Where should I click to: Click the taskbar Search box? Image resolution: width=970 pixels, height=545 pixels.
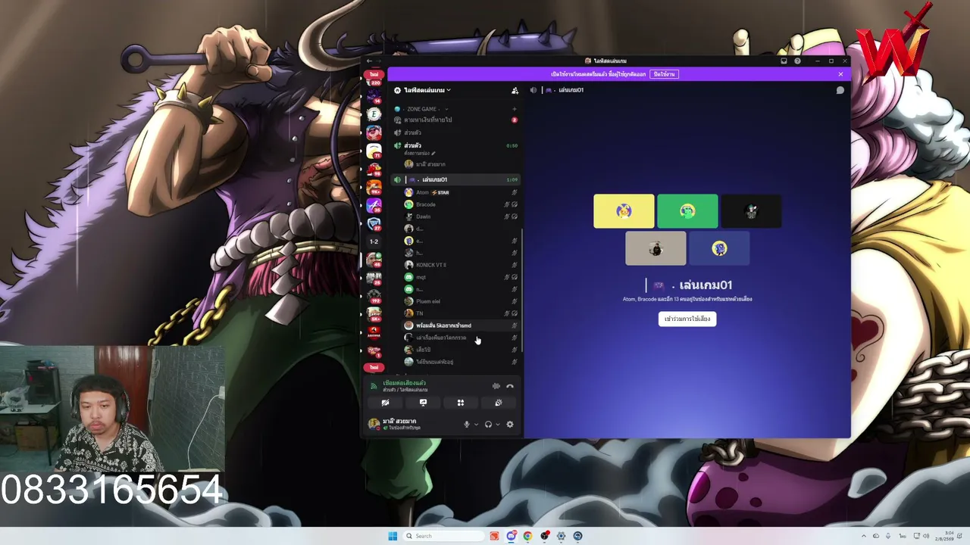[x=444, y=536]
